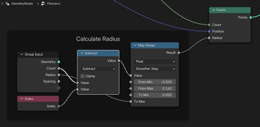The height and width of the screenshot is (127, 260).
Task: Click the To Min value field
Action: click(x=155, y=95)
